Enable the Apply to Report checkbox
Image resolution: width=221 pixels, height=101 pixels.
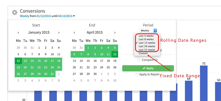pyautogui.click(x=137, y=74)
